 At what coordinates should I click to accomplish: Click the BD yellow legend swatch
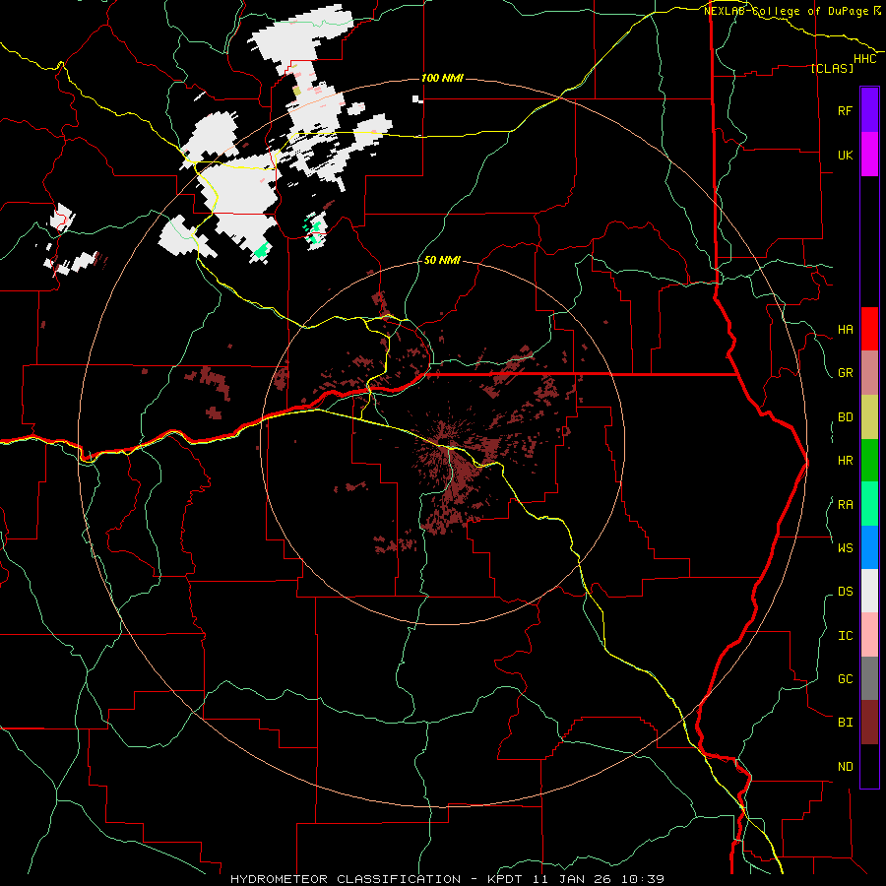[x=869, y=417]
